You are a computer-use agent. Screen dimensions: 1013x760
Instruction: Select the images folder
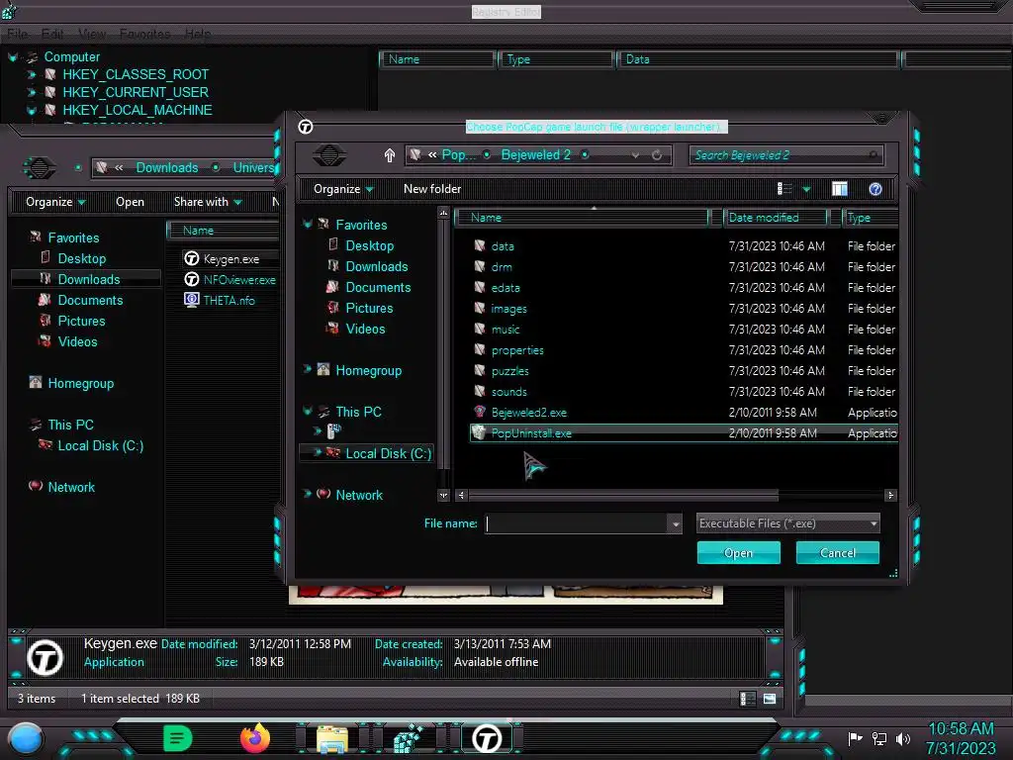point(508,309)
